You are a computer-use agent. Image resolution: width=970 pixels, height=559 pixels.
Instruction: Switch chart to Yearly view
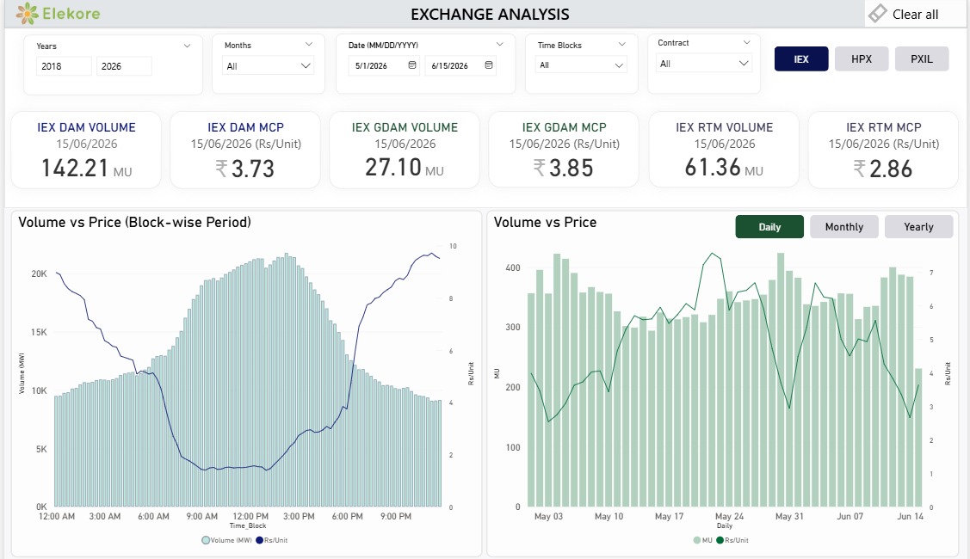918,227
